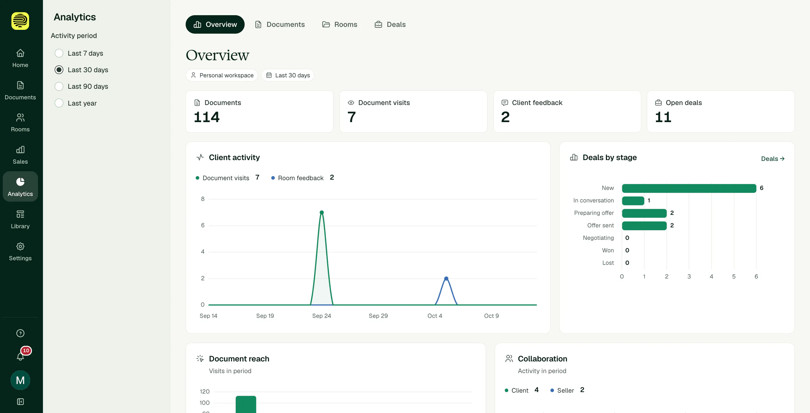Open Settings from the sidebar

(x=20, y=252)
